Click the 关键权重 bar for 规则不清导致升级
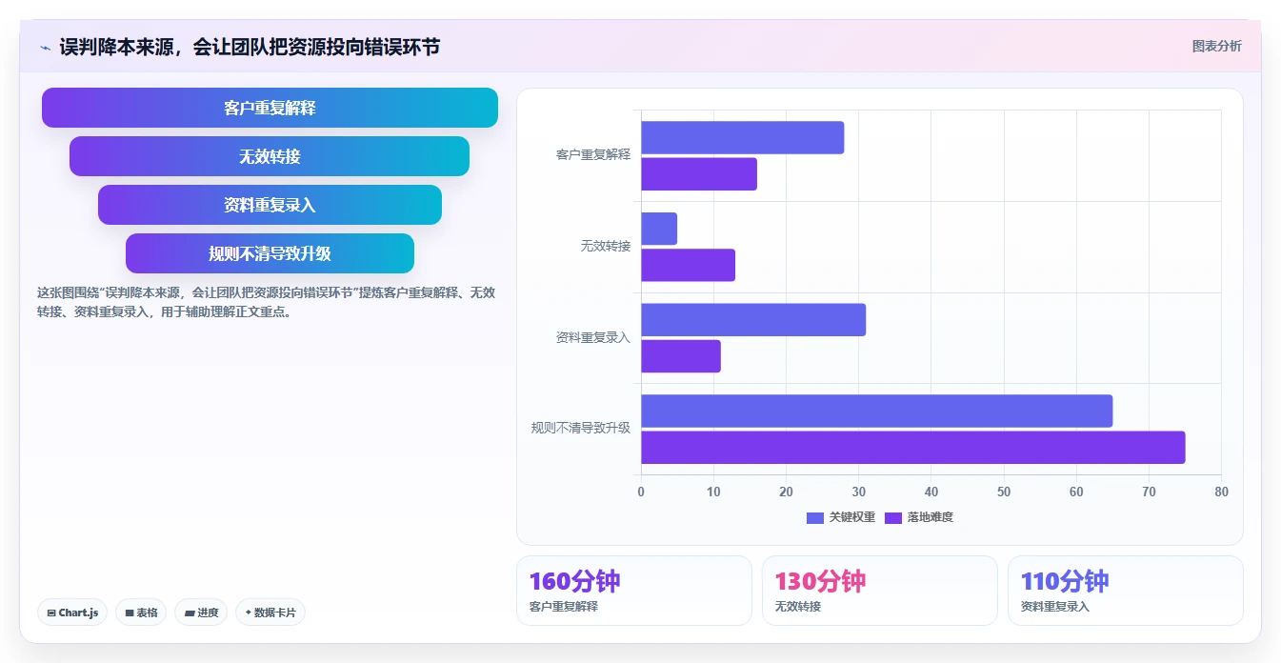The height and width of the screenshot is (663, 1281). (876, 412)
